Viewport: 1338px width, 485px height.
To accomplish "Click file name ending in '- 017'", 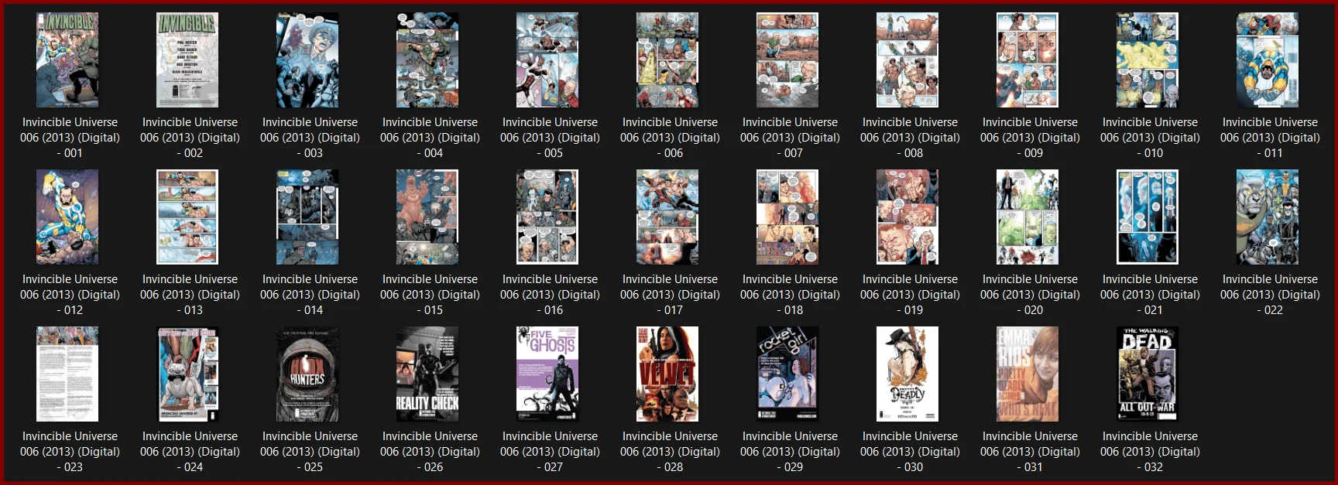I will click(670, 295).
